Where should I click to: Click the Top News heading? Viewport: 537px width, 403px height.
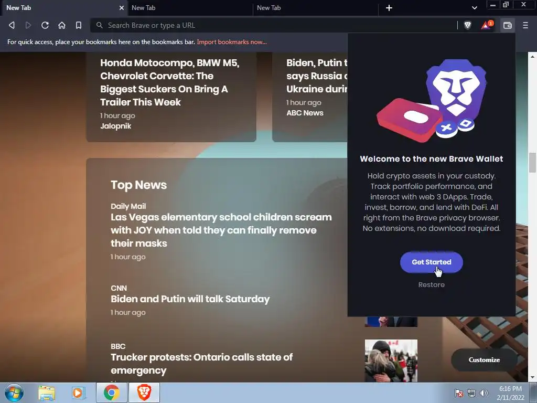(138, 185)
